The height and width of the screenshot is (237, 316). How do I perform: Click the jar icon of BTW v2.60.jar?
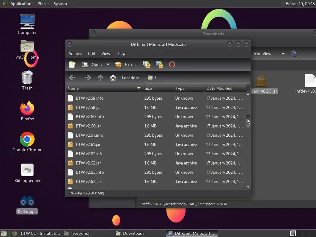[x=70, y=126]
